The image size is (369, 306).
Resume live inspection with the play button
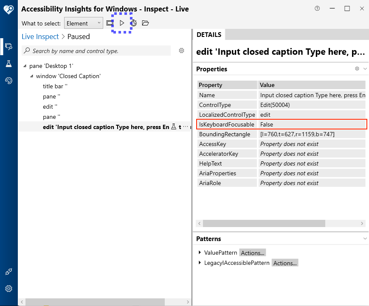[122, 23]
